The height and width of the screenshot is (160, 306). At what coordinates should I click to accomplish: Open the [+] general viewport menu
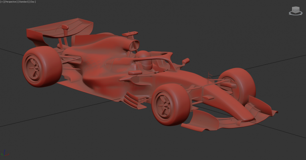click(x=2, y=2)
